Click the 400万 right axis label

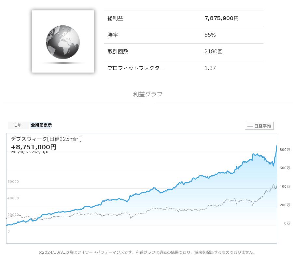tap(285, 186)
